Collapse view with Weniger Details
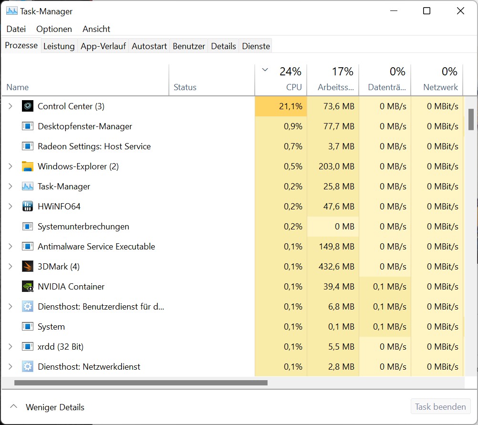 tap(48, 407)
